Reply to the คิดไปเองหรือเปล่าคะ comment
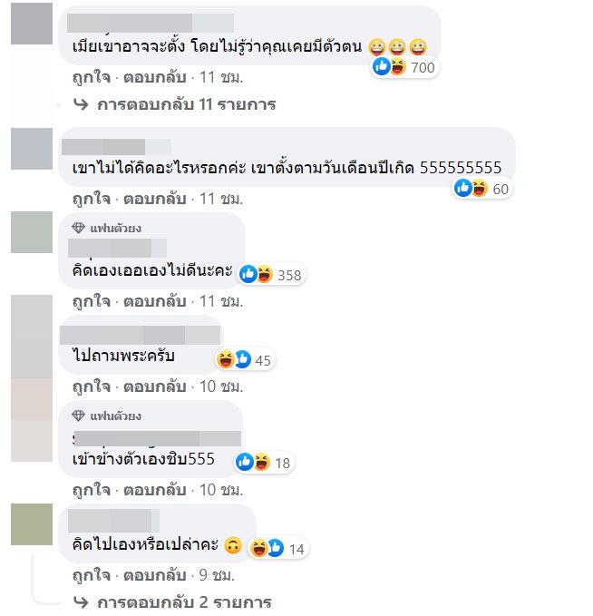Image resolution: width=593 pixels, height=616 pixels. (155, 575)
